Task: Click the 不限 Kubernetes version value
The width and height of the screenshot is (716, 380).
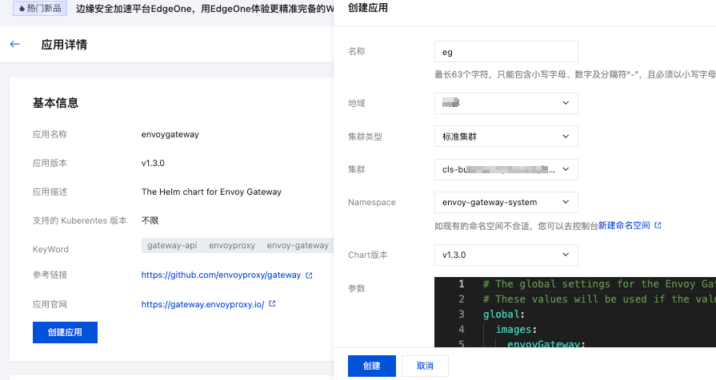Action: (150, 220)
